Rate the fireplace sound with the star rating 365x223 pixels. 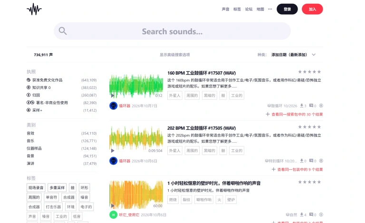pyautogui.click(x=309, y=182)
